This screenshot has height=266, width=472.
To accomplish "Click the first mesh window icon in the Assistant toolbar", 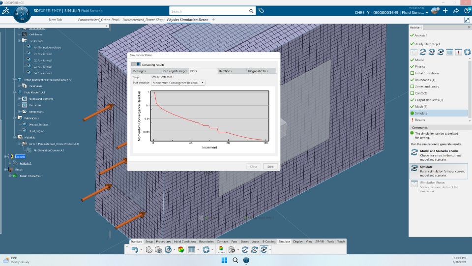I will point(414,52).
